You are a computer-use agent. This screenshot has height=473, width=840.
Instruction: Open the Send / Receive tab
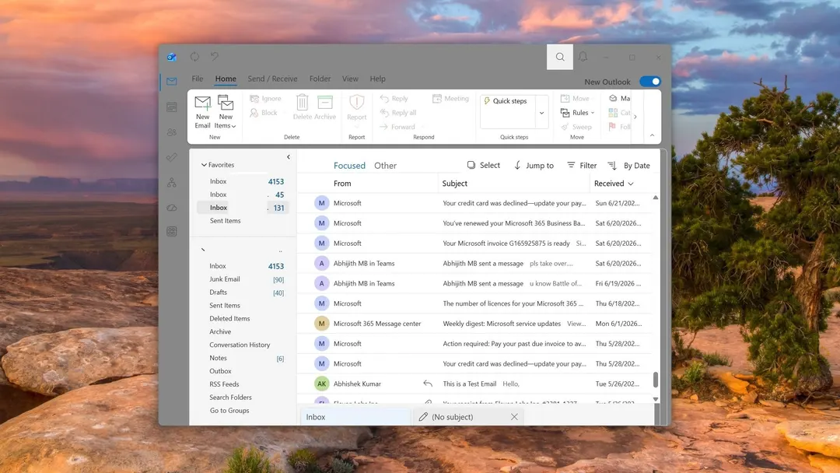272,79
